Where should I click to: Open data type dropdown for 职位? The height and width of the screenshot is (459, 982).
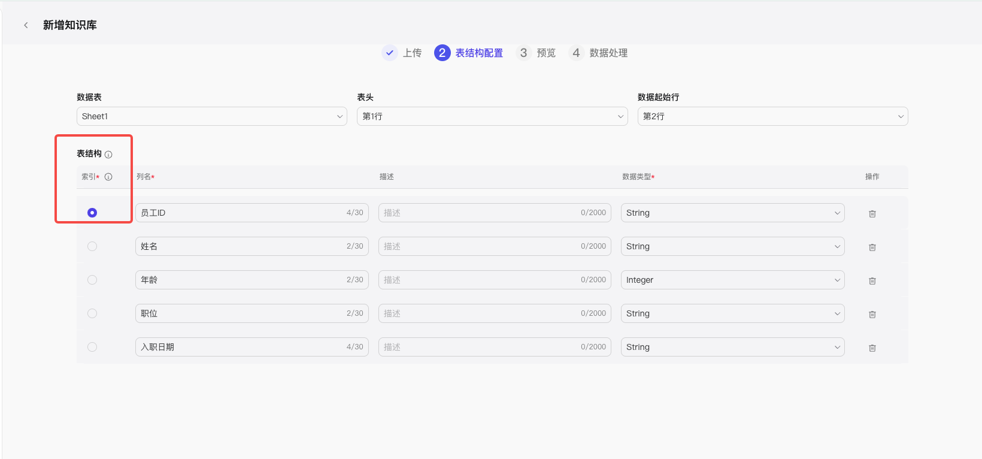(x=733, y=313)
